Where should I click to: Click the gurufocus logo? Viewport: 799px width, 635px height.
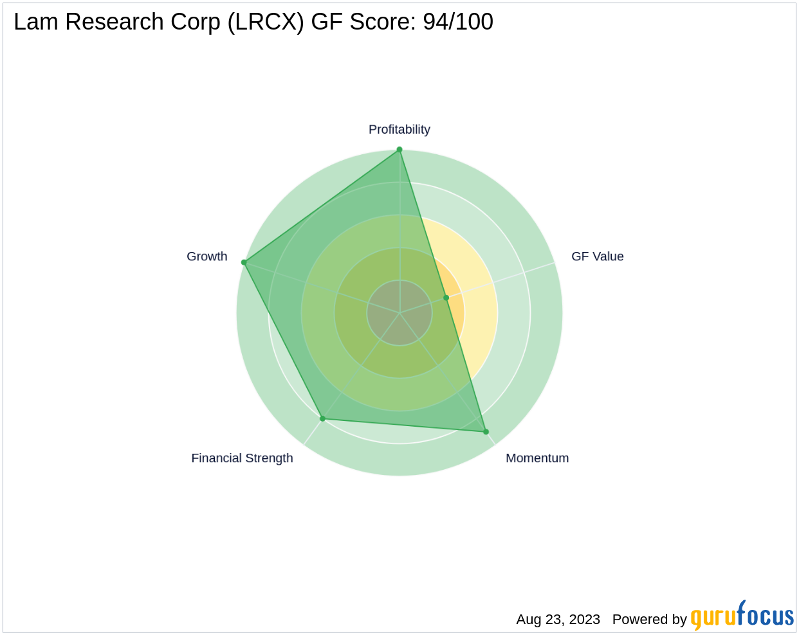(742, 616)
